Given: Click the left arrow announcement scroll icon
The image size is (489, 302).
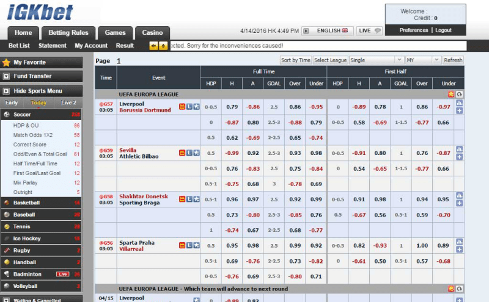Looking at the screenshot, I should 154,46.
